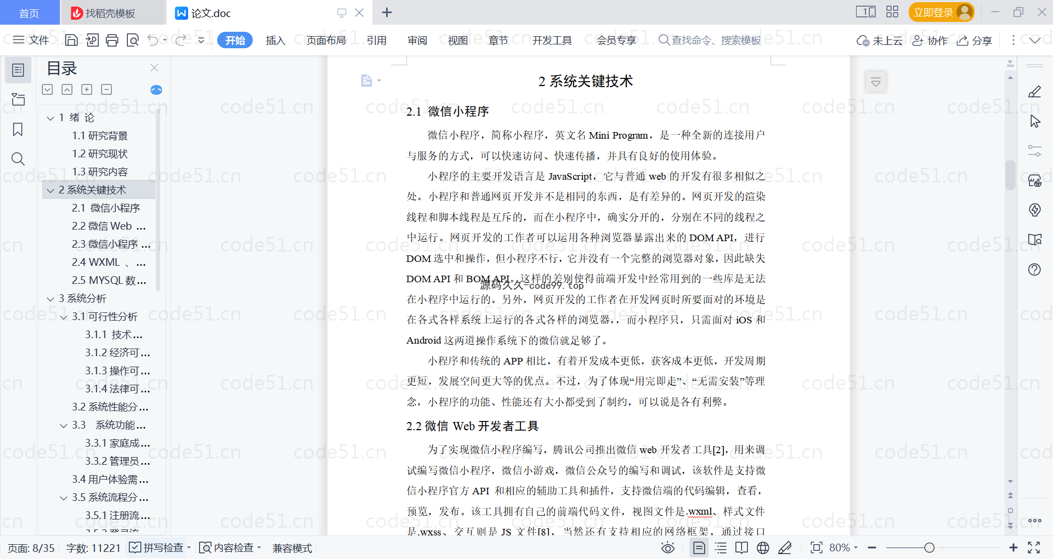This screenshot has height=559, width=1053.
Task: Open the 找稻壳模板 tab
Action: (x=112, y=13)
